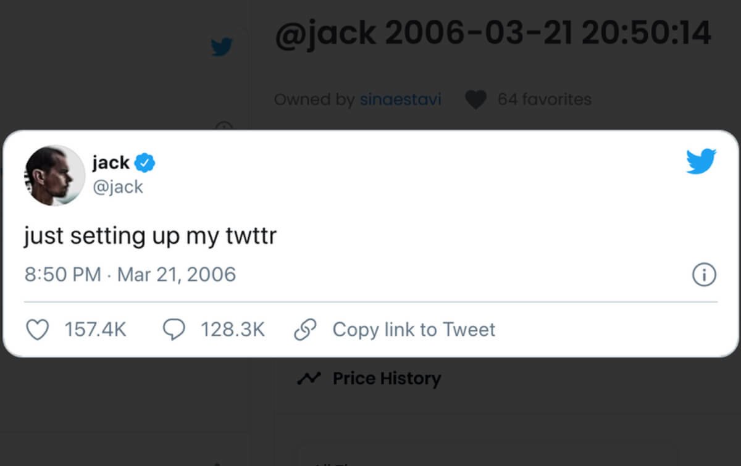Click the tweet text "just setting up my twttr"
The height and width of the screenshot is (466, 741).
(150, 236)
